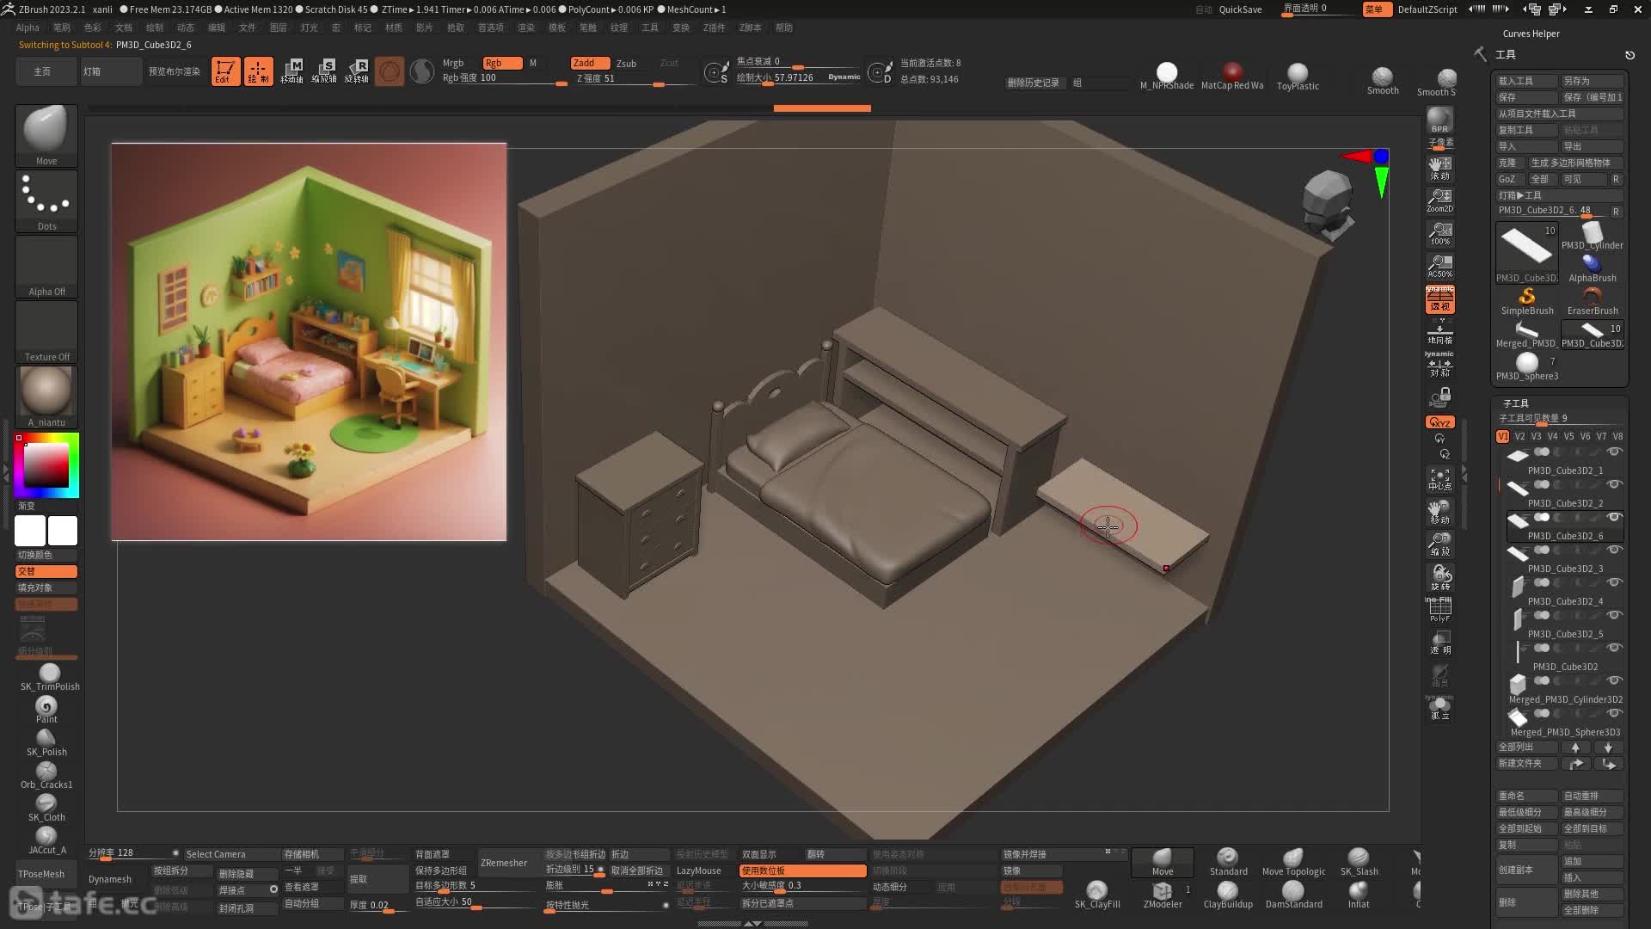Toggle local symmetry button
The height and width of the screenshot is (929, 1651).
[x=1439, y=365]
